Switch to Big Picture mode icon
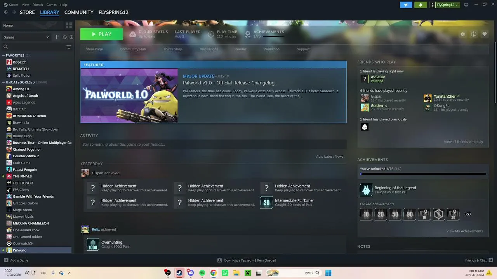The width and height of the screenshot is (497, 279). 466,5
